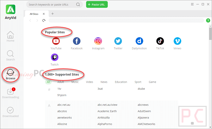
Task: Open the Search section in sidebar
Action: tap(10, 56)
